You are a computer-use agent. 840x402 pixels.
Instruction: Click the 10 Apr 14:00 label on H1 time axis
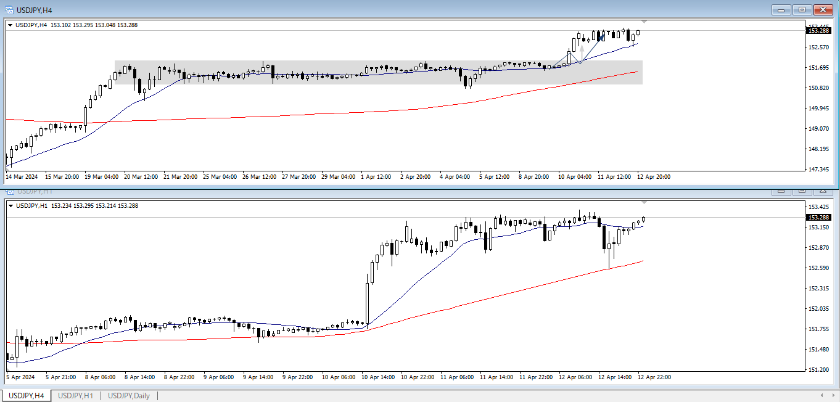[x=377, y=377]
